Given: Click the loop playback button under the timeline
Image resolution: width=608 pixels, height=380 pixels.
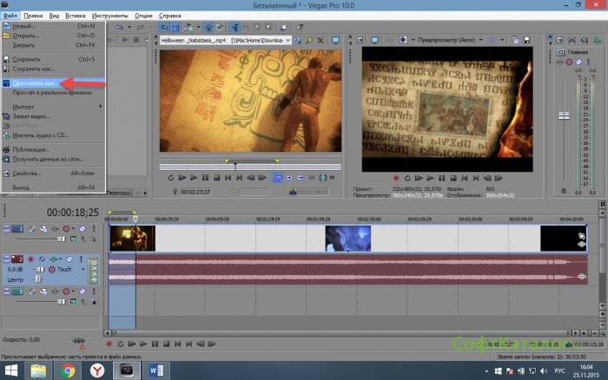Looking at the screenshot, I should (119, 344).
